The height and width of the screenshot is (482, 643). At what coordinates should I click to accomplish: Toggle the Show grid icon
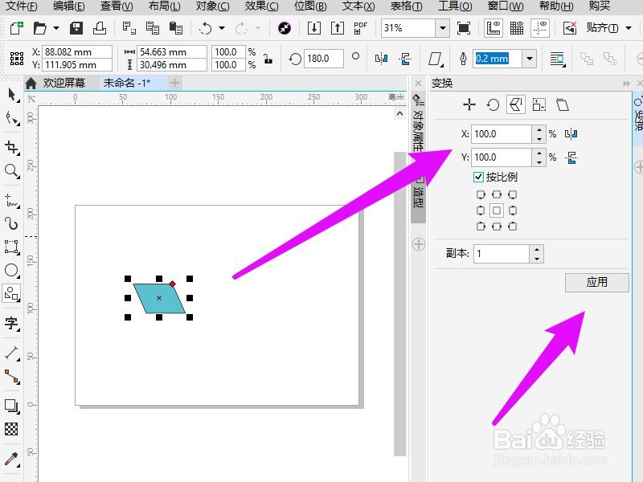(517, 28)
